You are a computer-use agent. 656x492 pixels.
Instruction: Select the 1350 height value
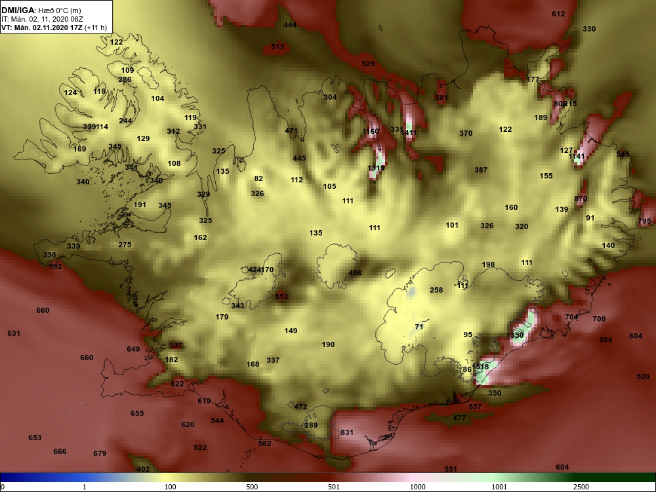click(515, 335)
